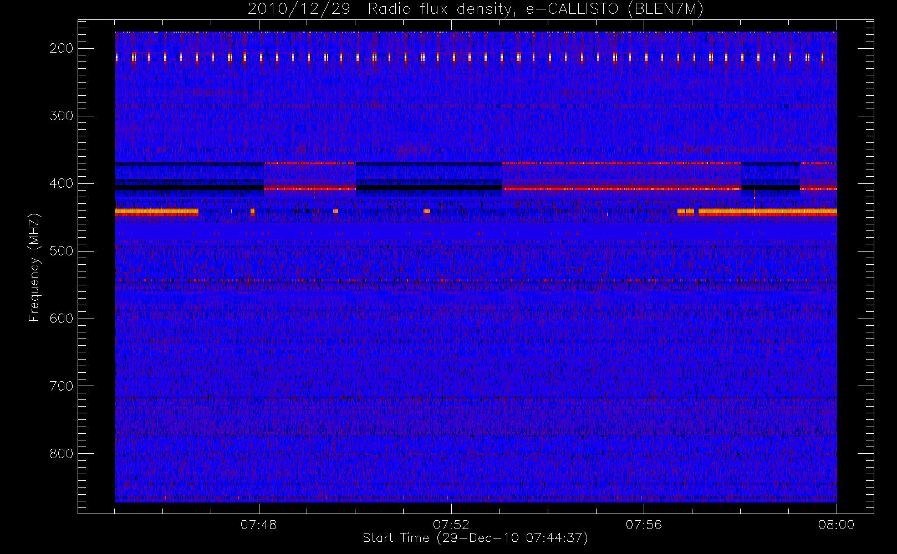The width and height of the screenshot is (897, 554).
Task: Click the 07:52 time tick label
Action: point(451,525)
